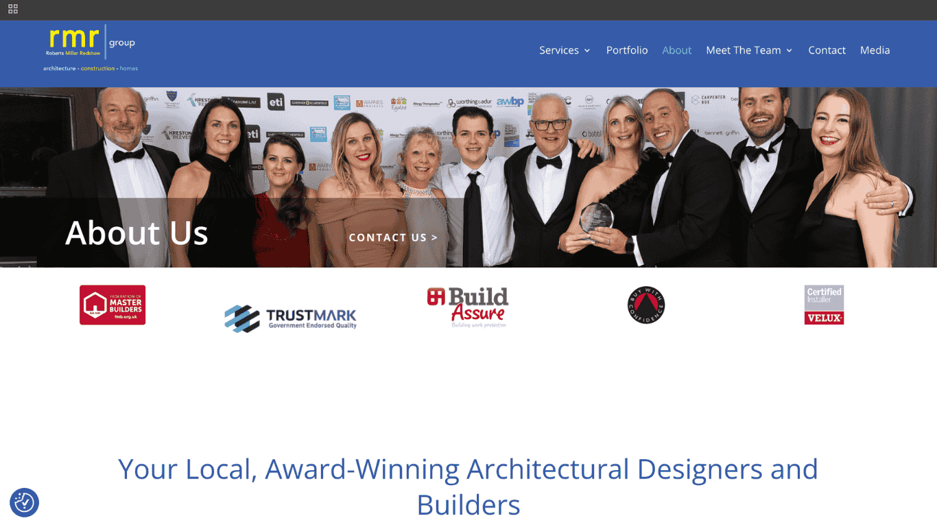Image resolution: width=937 pixels, height=527 pixels.
Task: Select the About menu item
Action: 676,50
